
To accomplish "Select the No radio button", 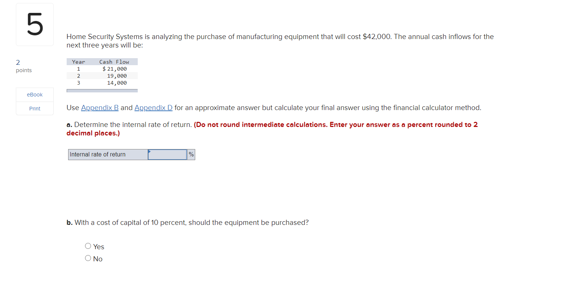I will [x=88, y=258].
